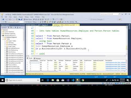This screenshot has height=98, width=131.
Task: Select the dbo.DatabaseLog table
Action: pos(13,50)
